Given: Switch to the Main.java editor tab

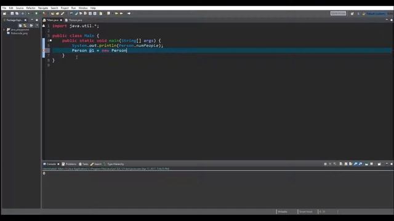Looking at the screenshot, I should pos(52,20).
